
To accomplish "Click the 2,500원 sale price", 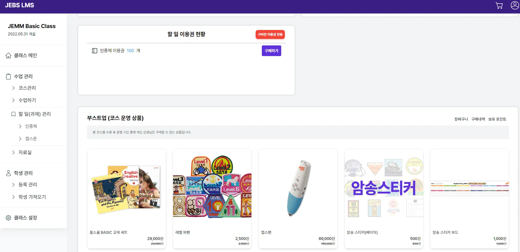I will [242, 239].
